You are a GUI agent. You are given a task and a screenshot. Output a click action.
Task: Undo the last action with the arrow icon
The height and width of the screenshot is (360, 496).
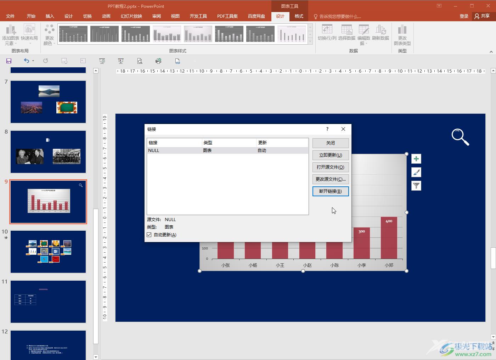click(27, 61)
